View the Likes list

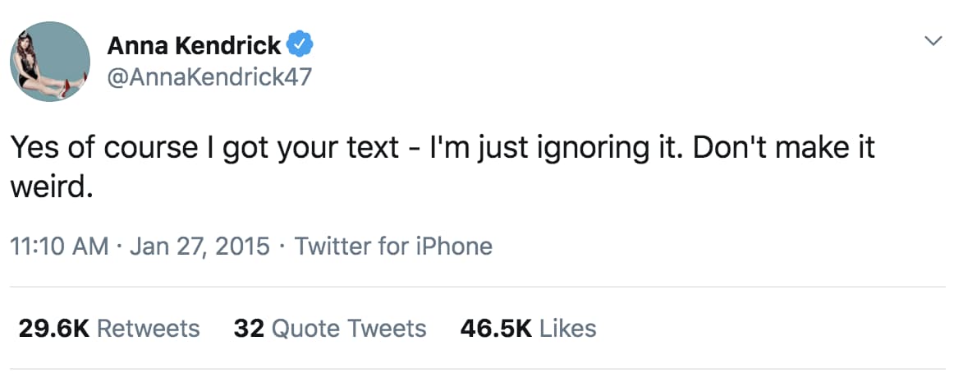click(568, 329)
